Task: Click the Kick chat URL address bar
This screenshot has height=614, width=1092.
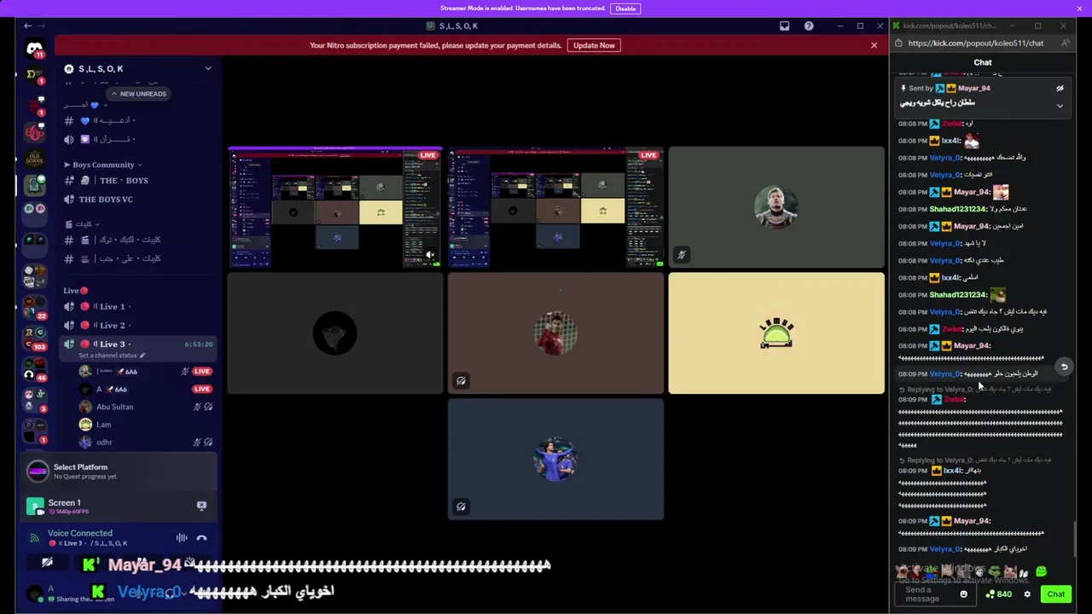Action: 976,43
